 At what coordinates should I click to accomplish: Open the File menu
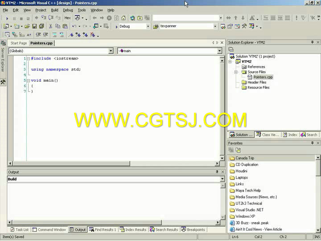pos(5,10)
